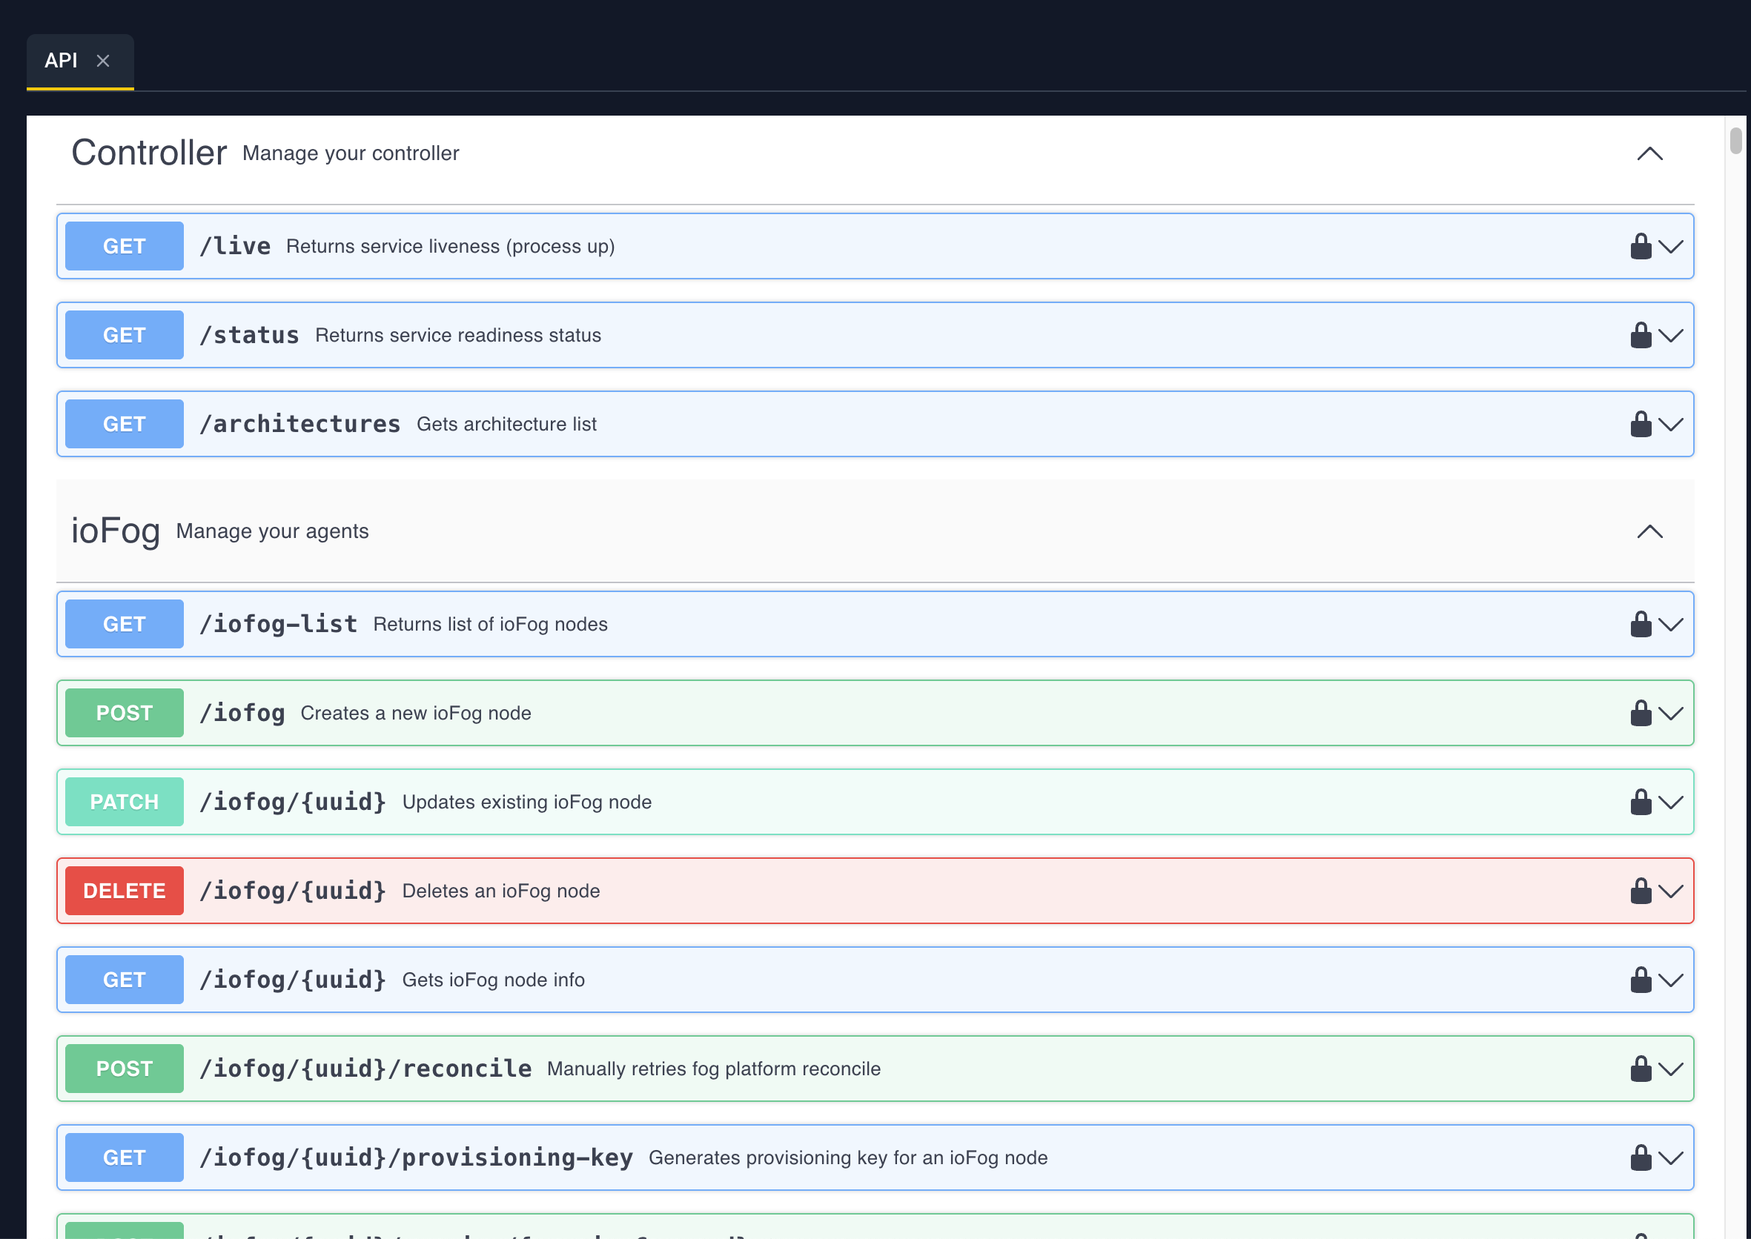Click lock icon on PATCH /iofog/{uuid}
This screenshot has width=1751, height=1239.
pos(1641,802)
